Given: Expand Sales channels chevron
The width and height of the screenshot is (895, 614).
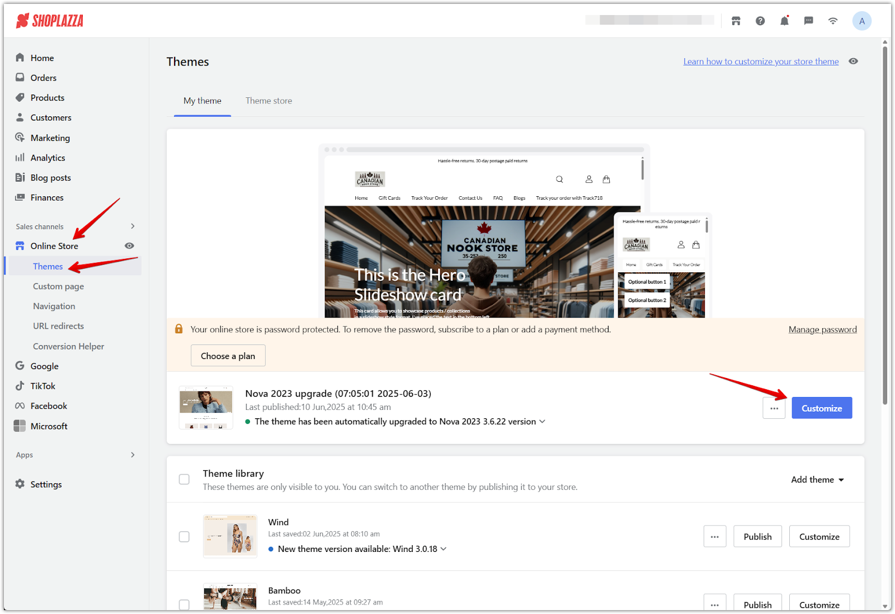Looking at the screenshot, I should (x=133, y=226).
